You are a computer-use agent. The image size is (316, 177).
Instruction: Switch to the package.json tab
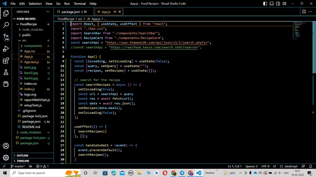point(74,12)
